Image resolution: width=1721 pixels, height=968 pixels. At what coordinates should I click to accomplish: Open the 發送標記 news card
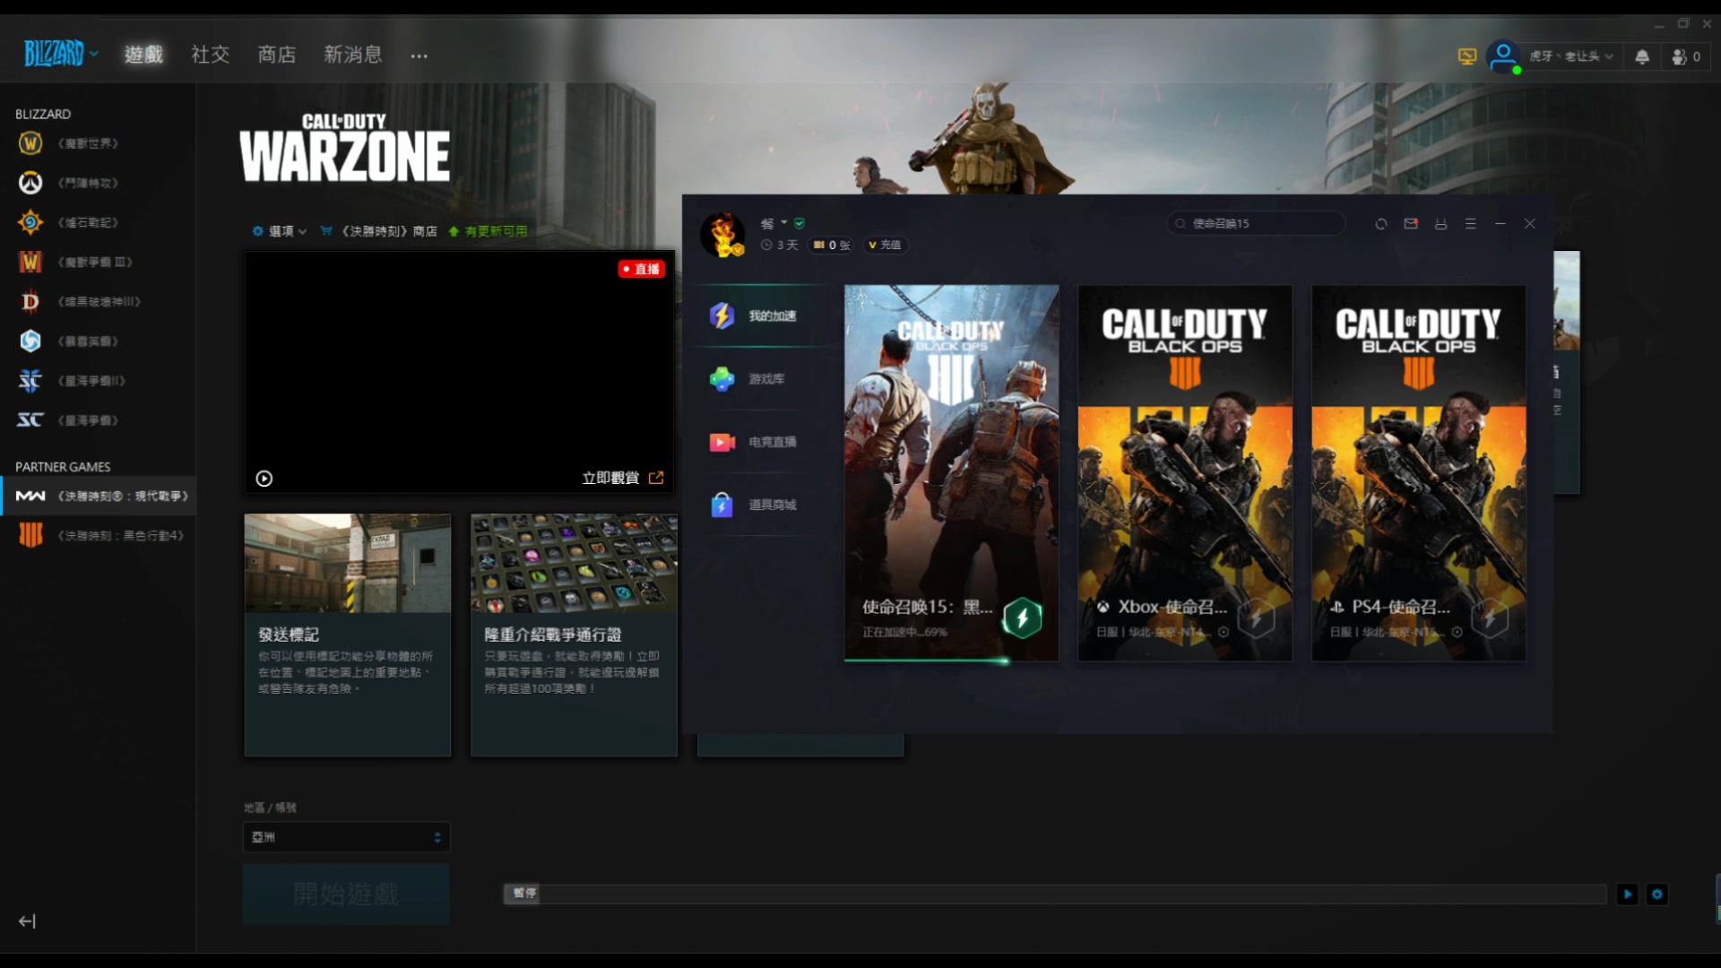pos(348,635)
